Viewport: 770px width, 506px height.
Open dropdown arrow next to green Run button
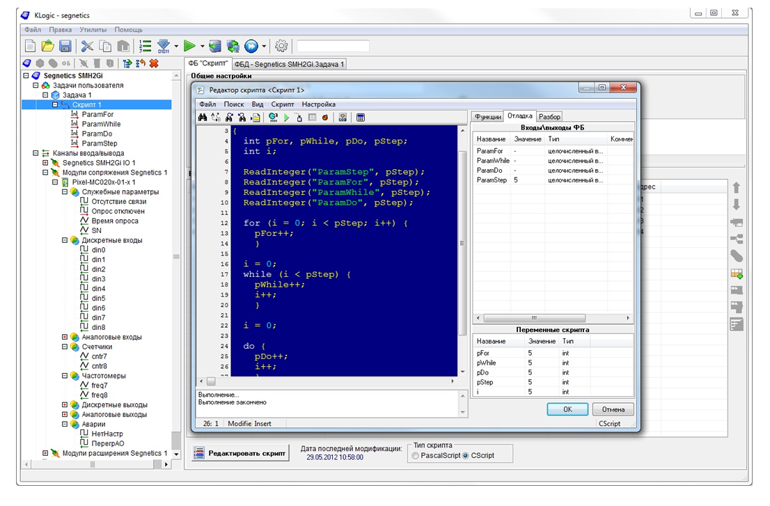[x=203, y=47]
